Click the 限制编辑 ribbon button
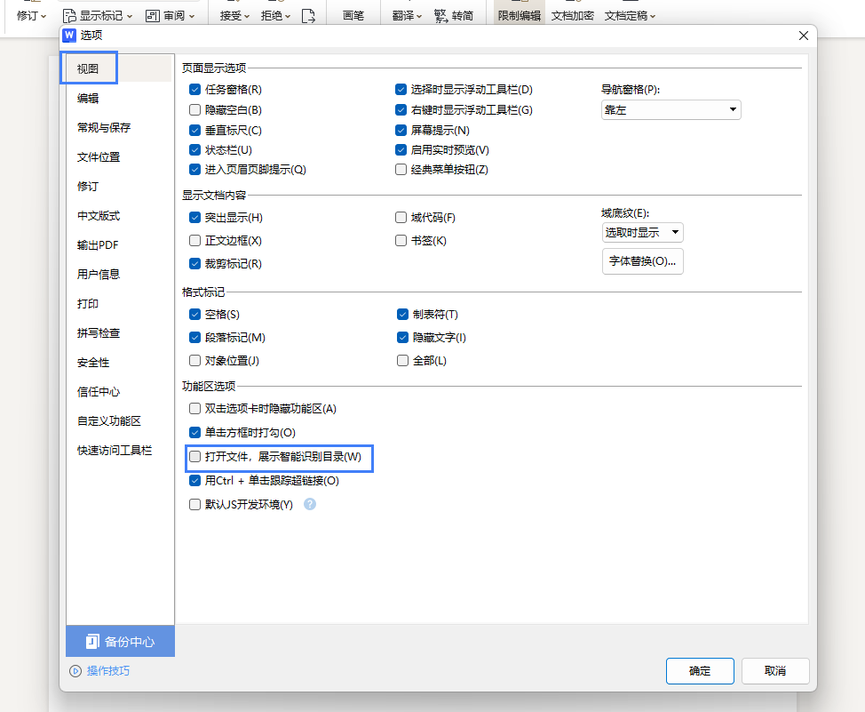Image resolution: width=865 pixels, height=712 pixels. [x=520, y=16]
